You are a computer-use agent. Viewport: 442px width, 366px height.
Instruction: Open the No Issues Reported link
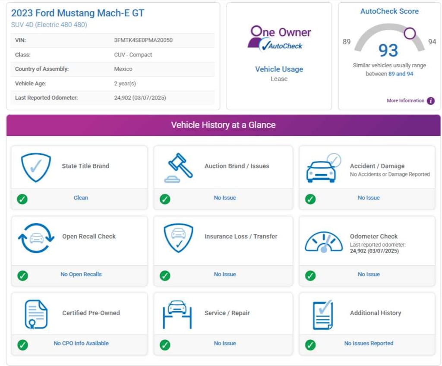click(369, 344)
